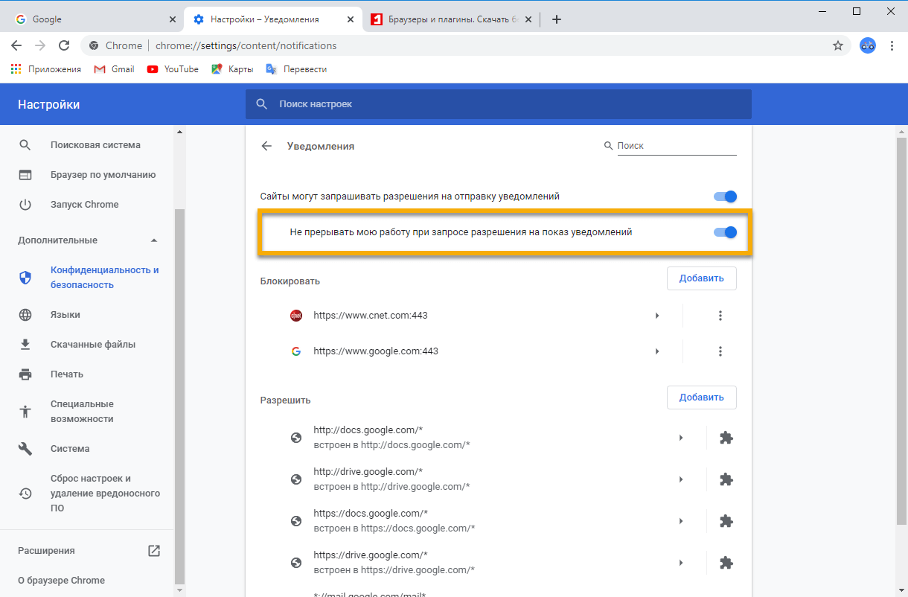
Task: Expand details for https://docs.google.com/*
Action: (x=681, y=521)
